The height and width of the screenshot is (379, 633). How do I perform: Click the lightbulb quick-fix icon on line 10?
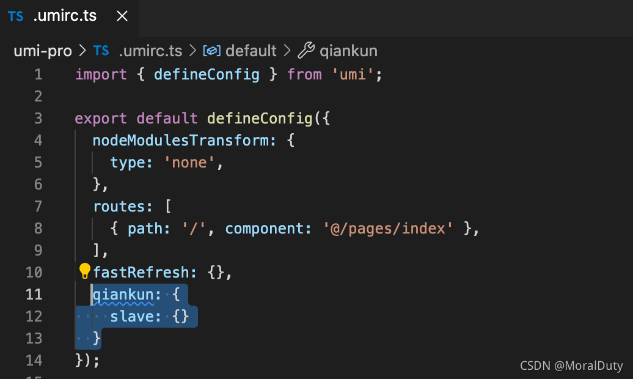pyautogui.click(x=84, y=271)
